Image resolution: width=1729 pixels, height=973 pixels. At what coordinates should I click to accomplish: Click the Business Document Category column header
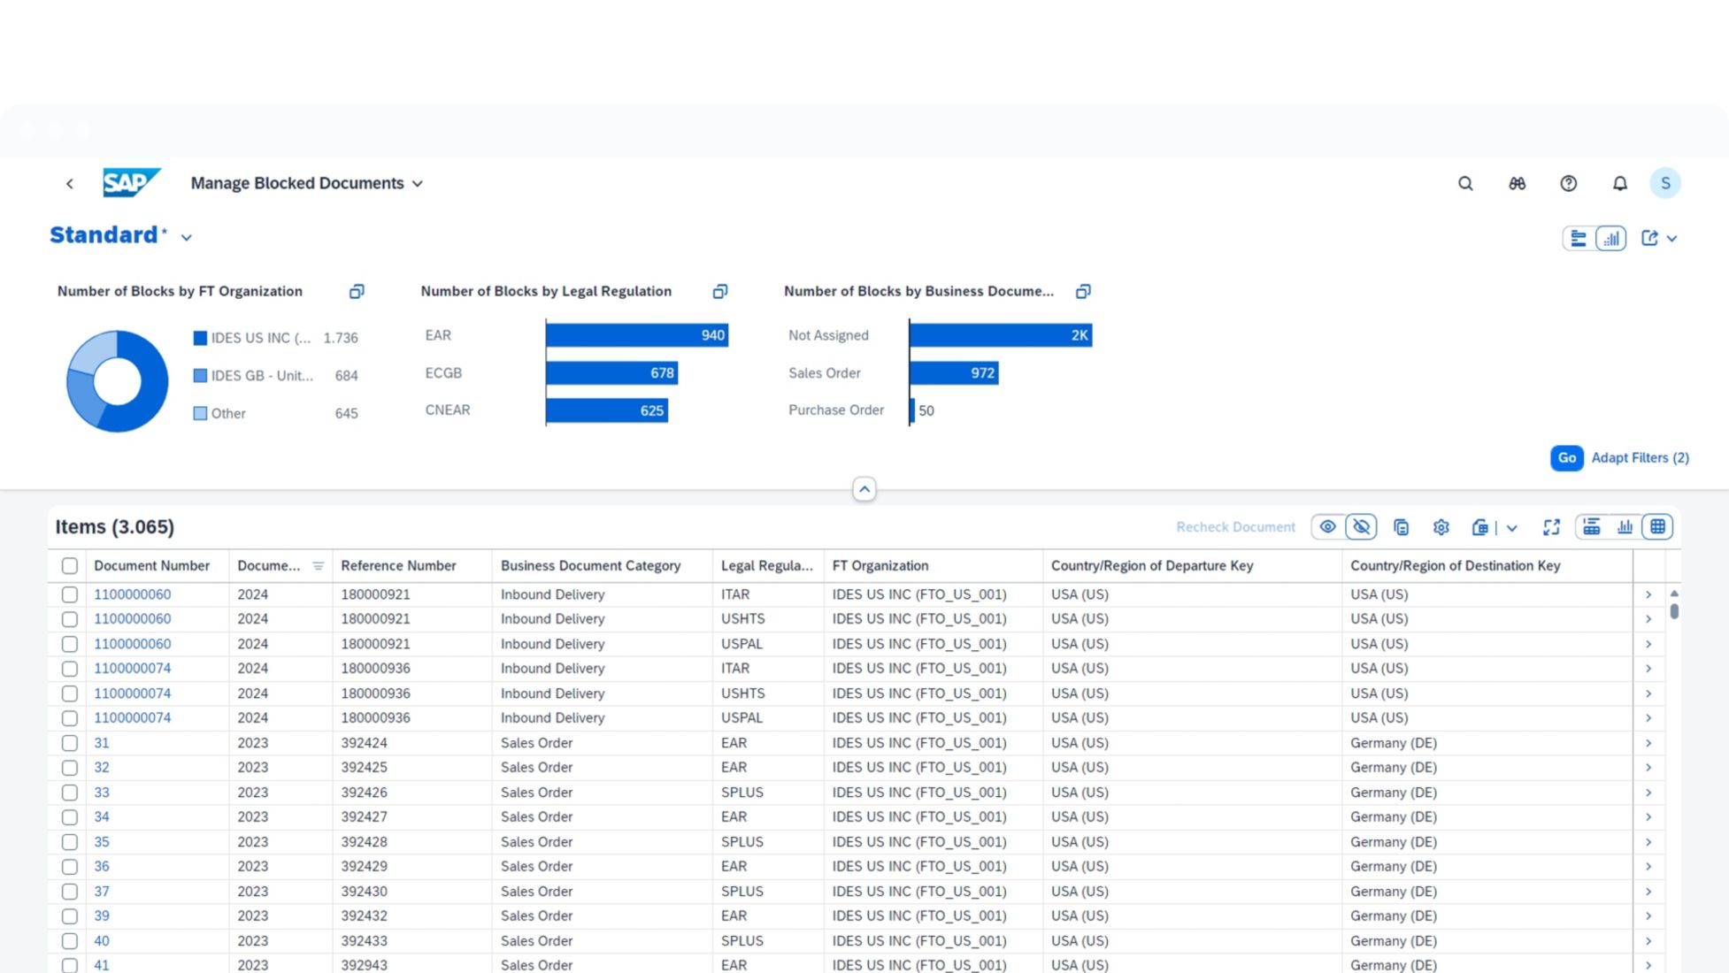[590, 566]
